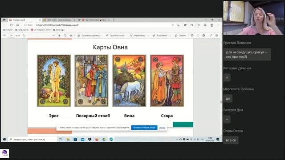
Task: Switch to the введение.pdf tab
Action: point(24,20)
